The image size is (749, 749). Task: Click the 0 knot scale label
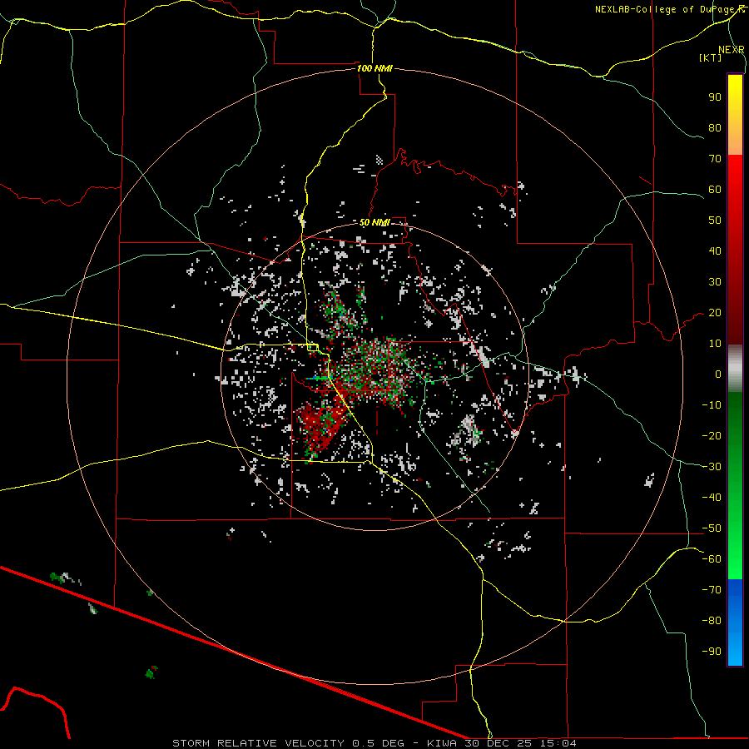pyautogui.click(x=718, y=374)
